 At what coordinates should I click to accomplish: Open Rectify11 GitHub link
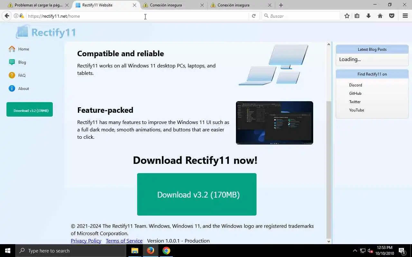click(x=355, y=93)
